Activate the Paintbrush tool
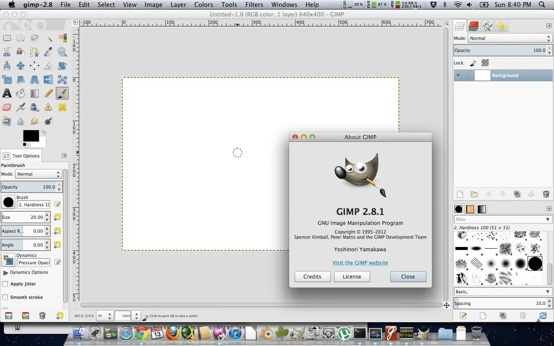This screenshot has width=554, height=346. tap(62, 93)
